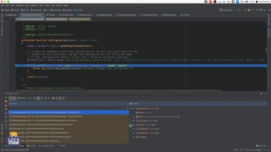Select Model.php getConnection() frame
This screenshot has width=271, height=152.
pos(69,129)
